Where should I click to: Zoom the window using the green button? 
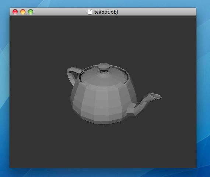pyautogui.click(x=31, y=12)
